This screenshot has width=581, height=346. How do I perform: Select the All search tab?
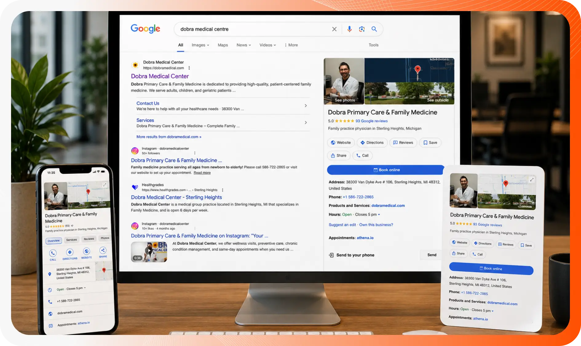click(181, 45)
